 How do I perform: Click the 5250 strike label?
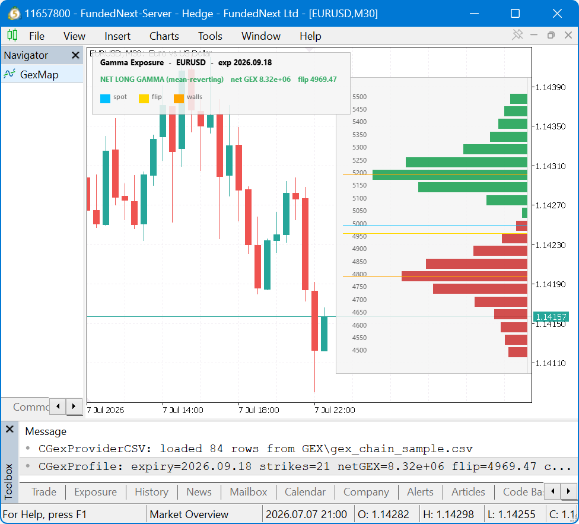point(360,160)
